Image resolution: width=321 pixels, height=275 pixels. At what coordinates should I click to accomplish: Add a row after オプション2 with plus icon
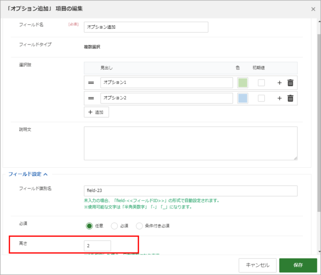pos(279,98)
